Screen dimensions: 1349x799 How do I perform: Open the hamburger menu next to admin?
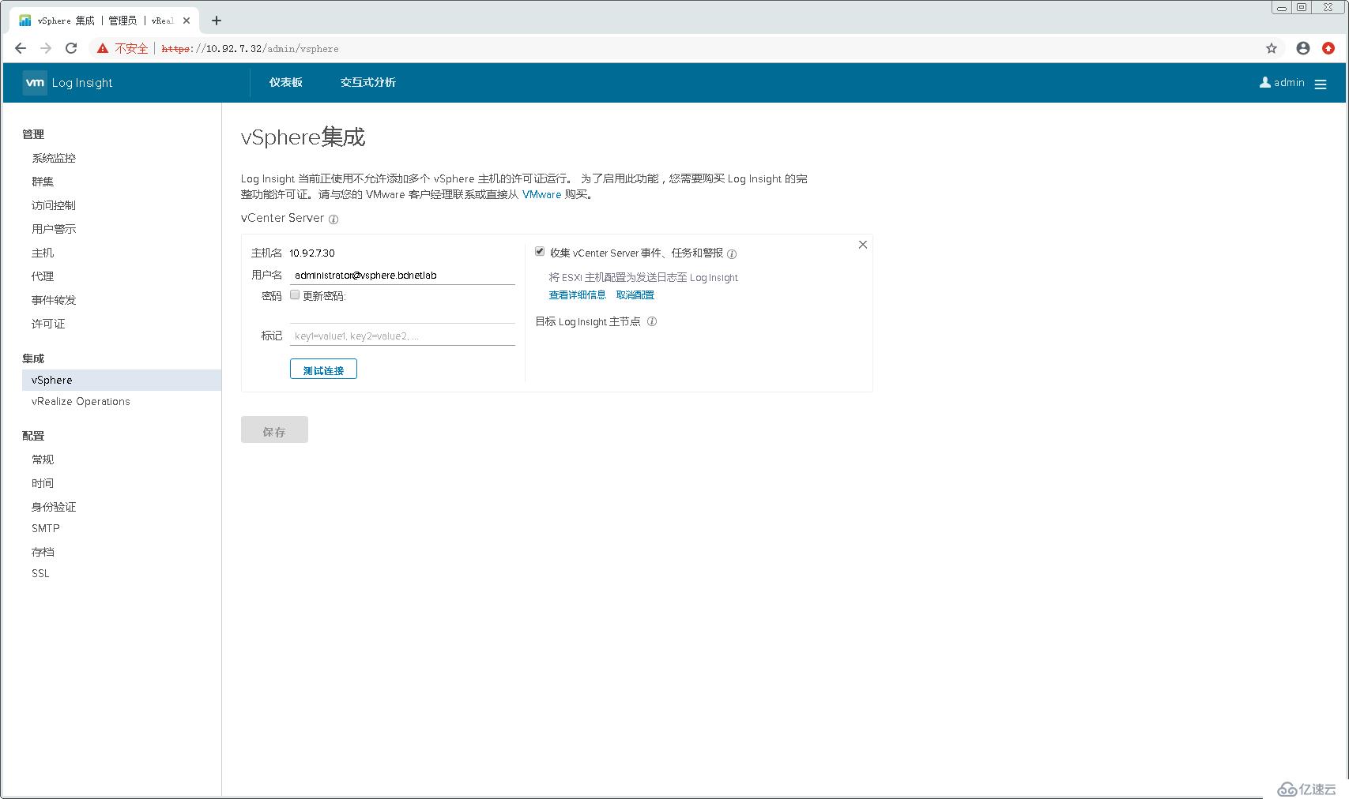click(1320, 84)
